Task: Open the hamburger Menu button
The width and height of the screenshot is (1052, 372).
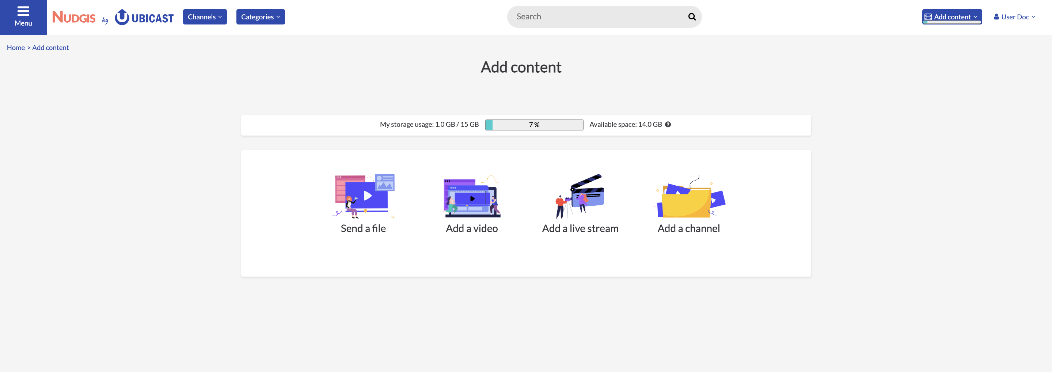Action: (23, 17)
